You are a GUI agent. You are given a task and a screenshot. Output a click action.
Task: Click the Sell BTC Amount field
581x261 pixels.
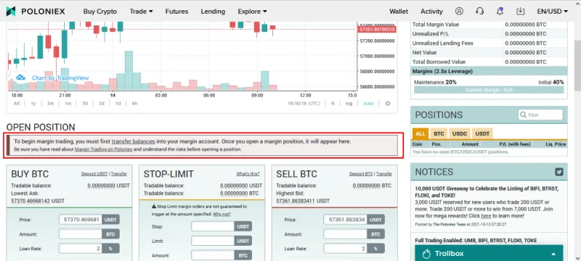345,234
